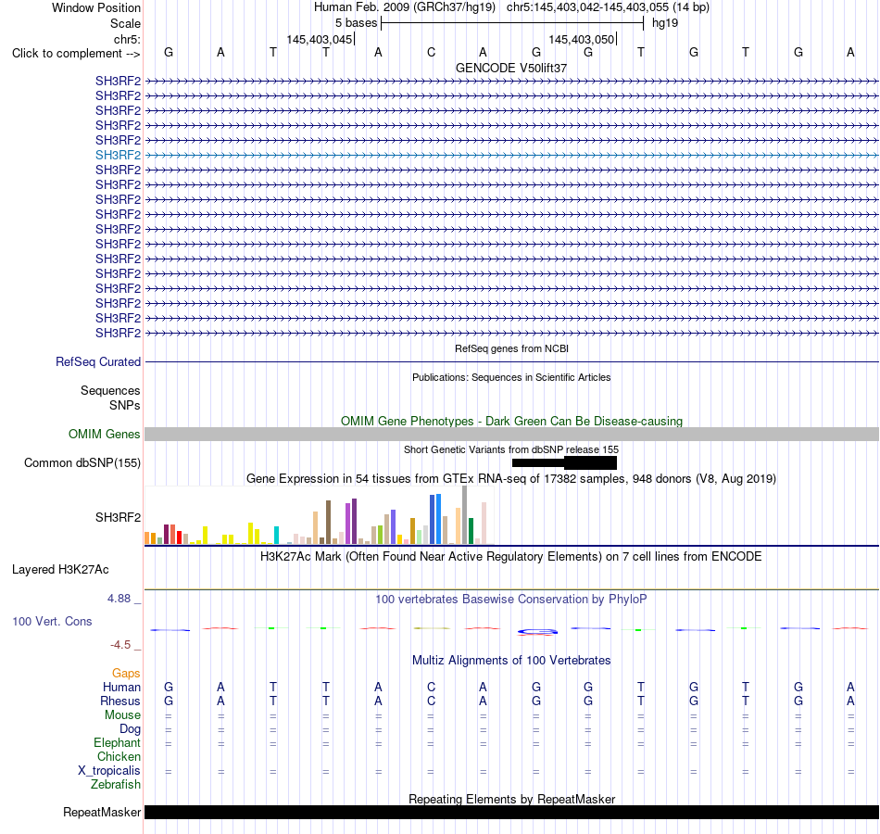Click the gray OMIM Genes item bar
The width and height of the screenshot is (880, 834).
pyautogui.click(x=511, y=434)
